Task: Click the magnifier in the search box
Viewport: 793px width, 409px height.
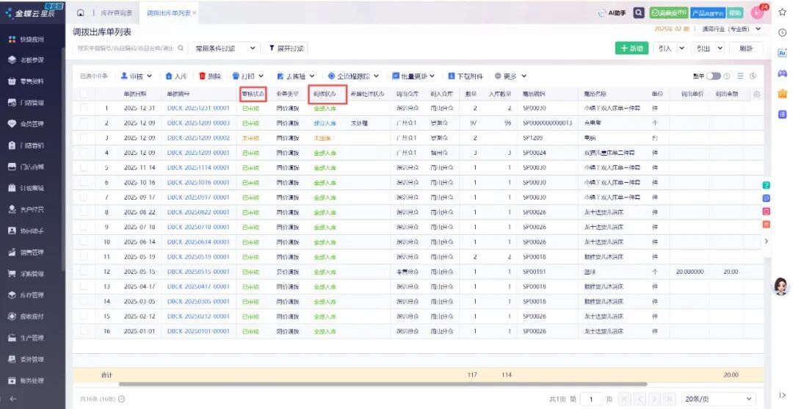Action: pyautogui.click(x=181, y=48)
